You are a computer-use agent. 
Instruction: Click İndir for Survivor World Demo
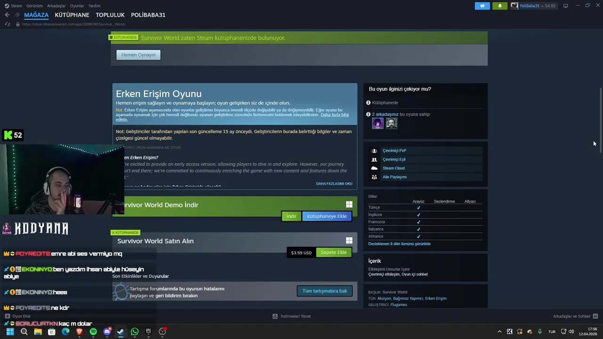coord(292,216)
